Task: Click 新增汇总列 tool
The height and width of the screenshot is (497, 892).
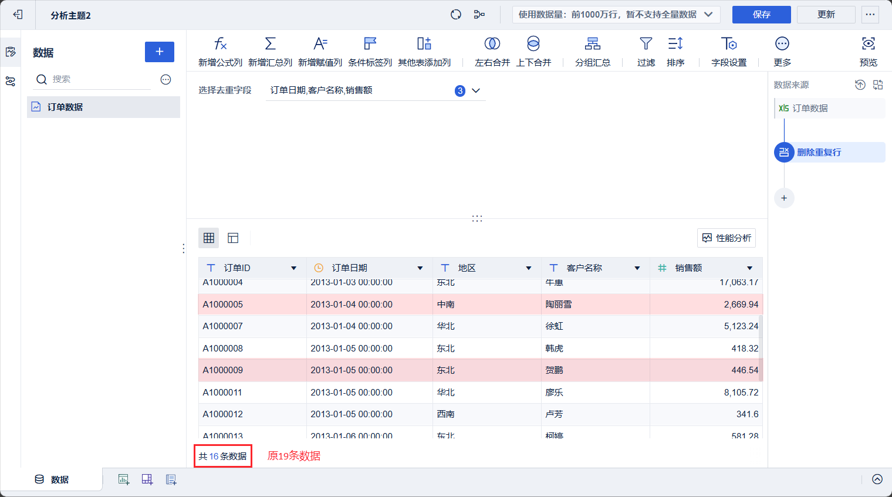Action: click(x=270, y=52)
